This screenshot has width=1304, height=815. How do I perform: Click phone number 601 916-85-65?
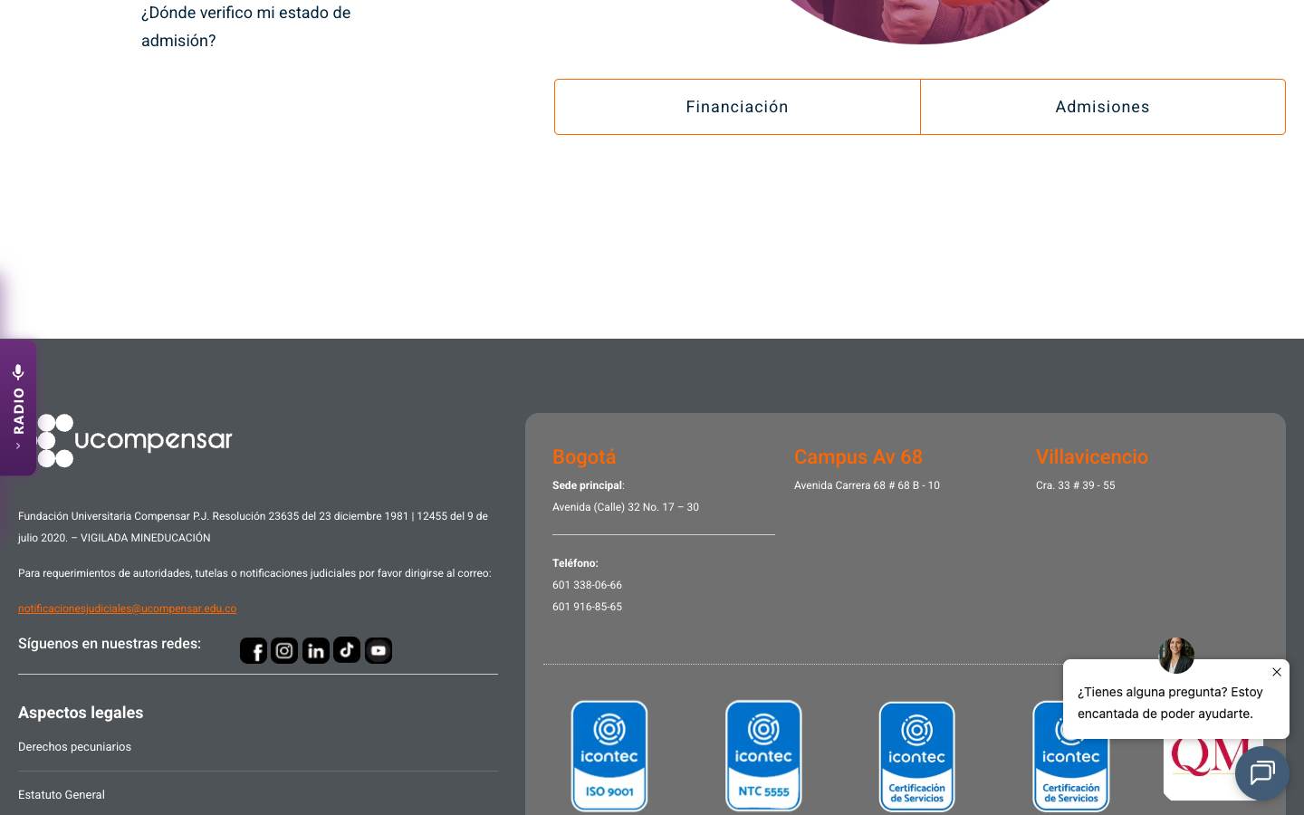(587, 607)
